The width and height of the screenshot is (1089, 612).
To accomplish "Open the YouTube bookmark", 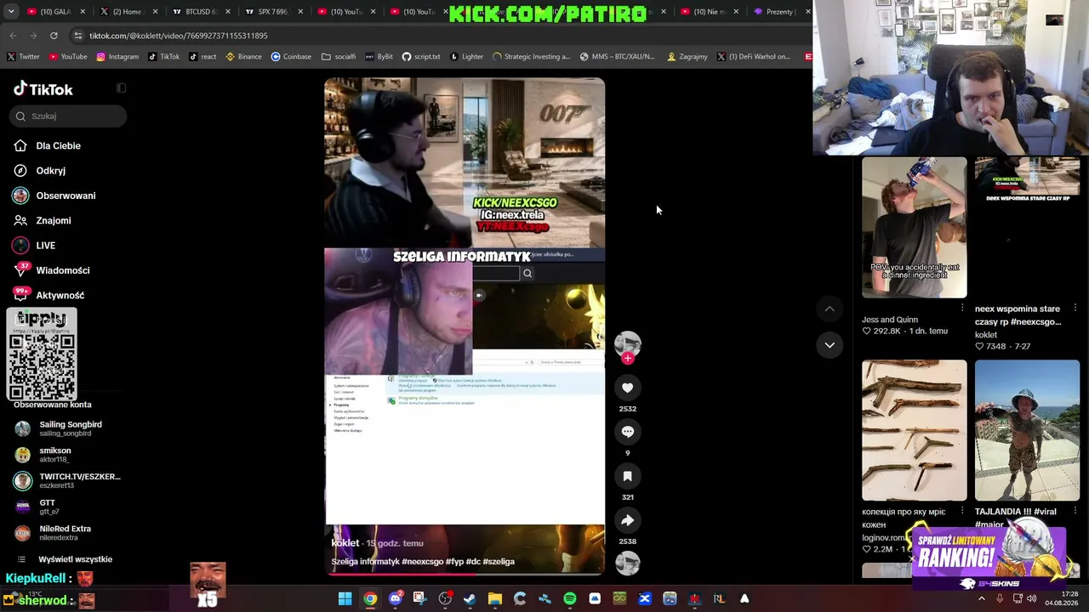I will point(68,57).
